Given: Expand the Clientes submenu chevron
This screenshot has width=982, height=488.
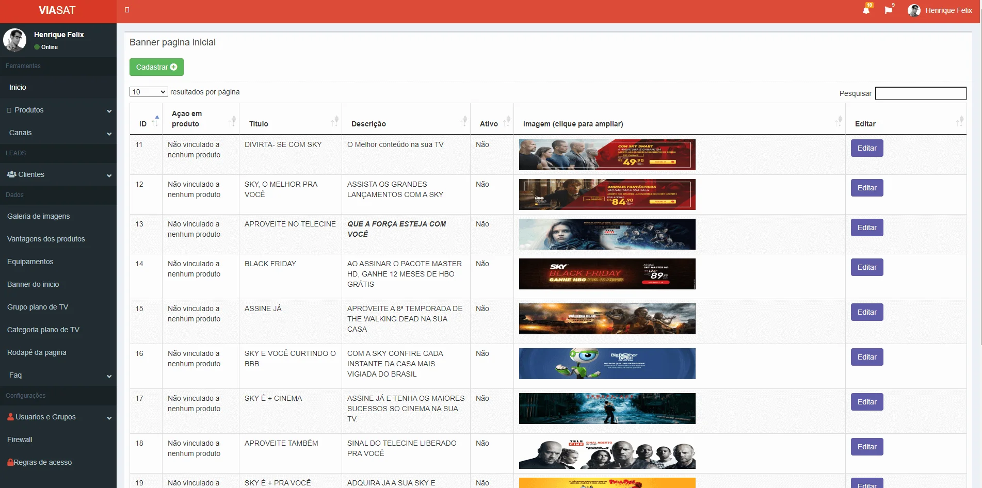Looking at the screenshot, I should pos(109,175).
